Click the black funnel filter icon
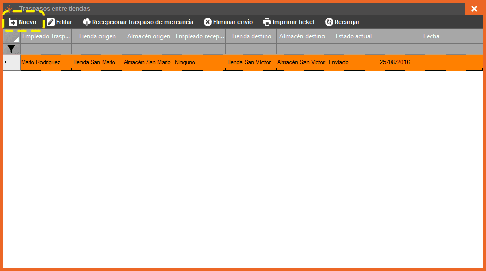Image resolution: width=486 pixels, height=271 pixels. click(x=11, y=49)
